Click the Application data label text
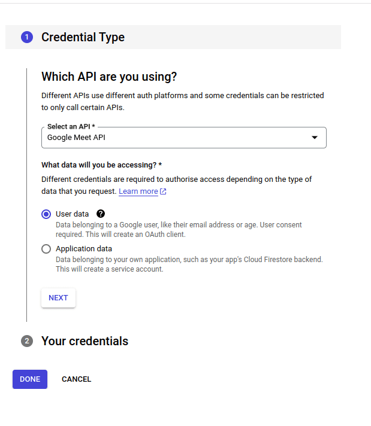The width and height of the screenshot is (371, 426). [x=84, y=248]
